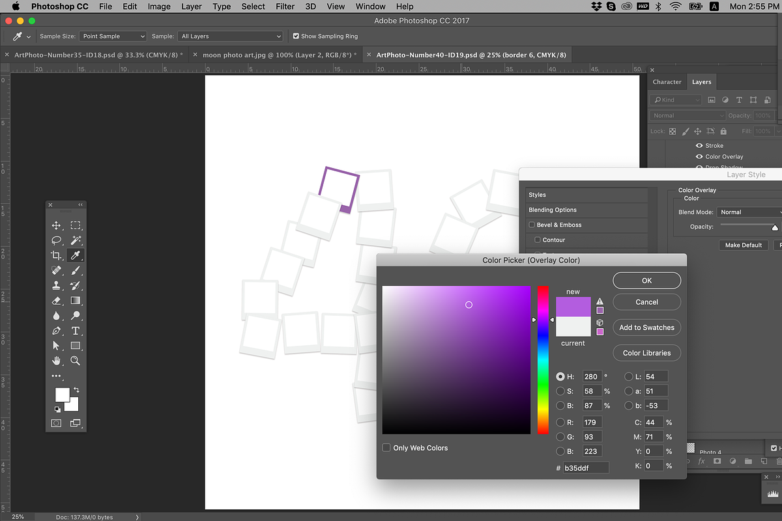Screen dimensions: 782x521
Task: Select the Hand tool
Action: pos(57,361)
